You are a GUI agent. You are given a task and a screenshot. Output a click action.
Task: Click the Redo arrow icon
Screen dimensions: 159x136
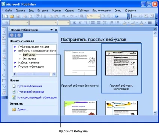72,16
